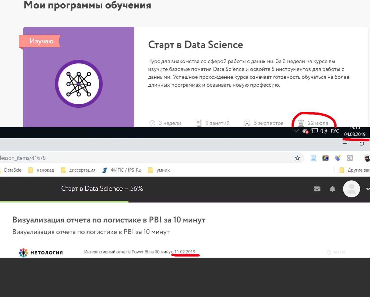Click the clock icon before 3 недели
The width and height of the screenshot is (370, 297).
152,123
